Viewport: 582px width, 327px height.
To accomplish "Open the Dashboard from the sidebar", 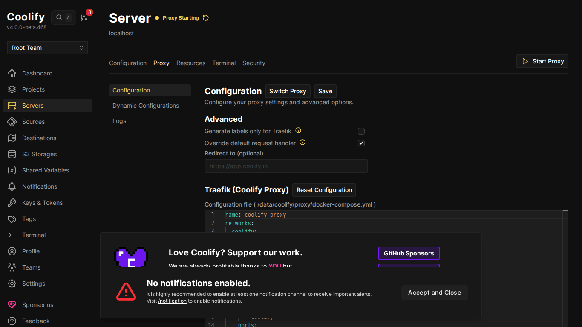I will (x=37, y=73).
